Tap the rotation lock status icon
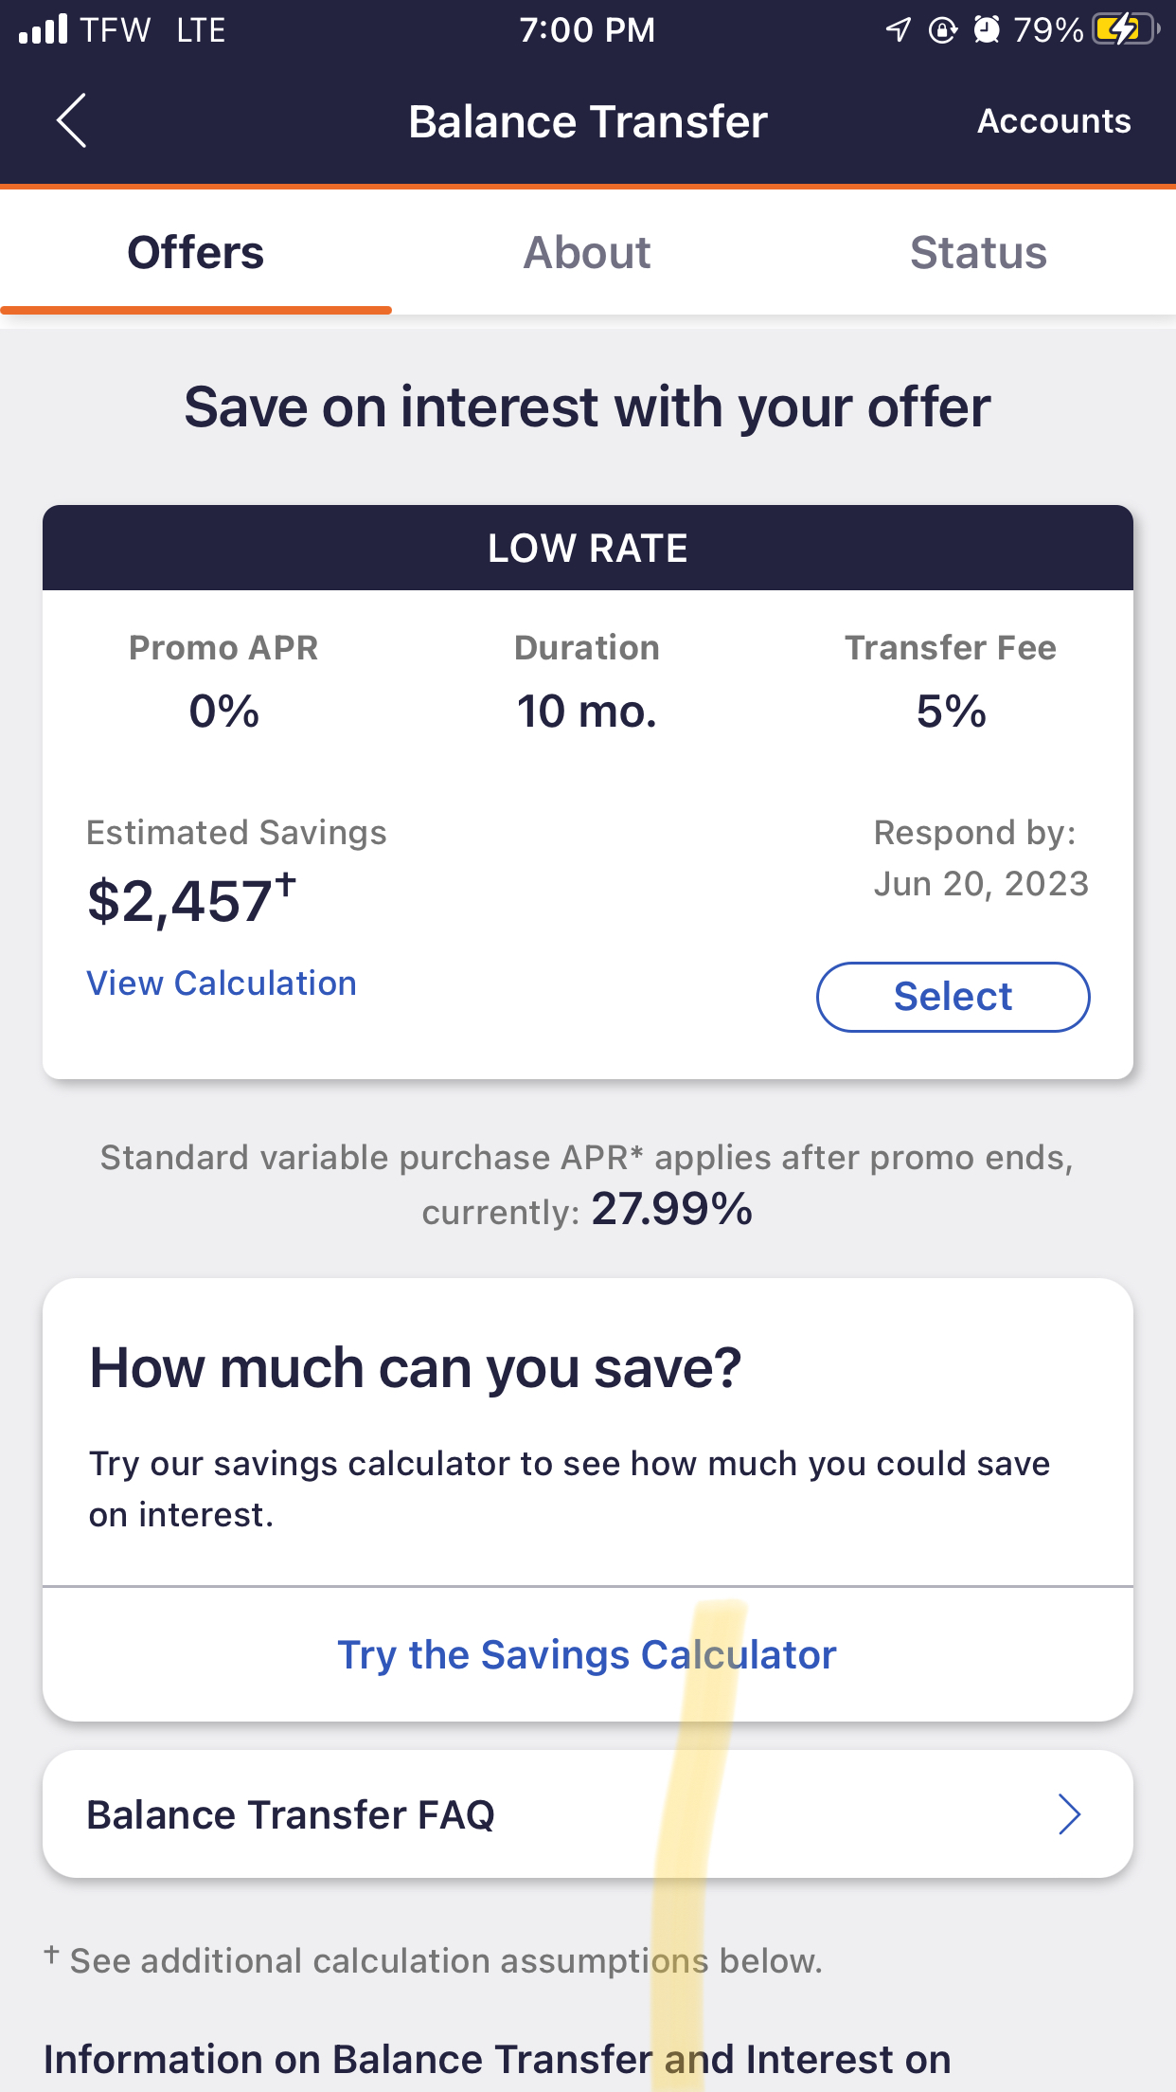 click(942, 30)
